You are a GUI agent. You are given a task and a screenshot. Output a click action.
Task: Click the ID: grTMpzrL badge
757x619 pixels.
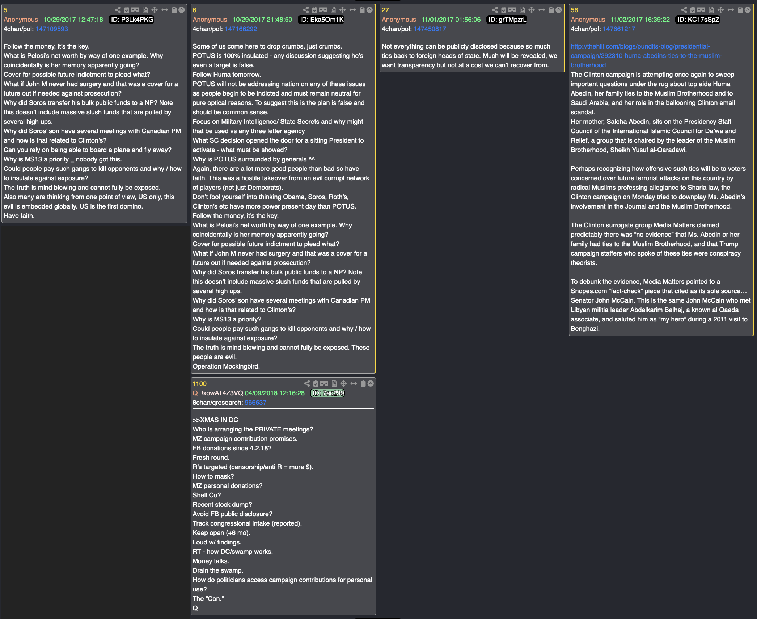[x=507, y=20]
